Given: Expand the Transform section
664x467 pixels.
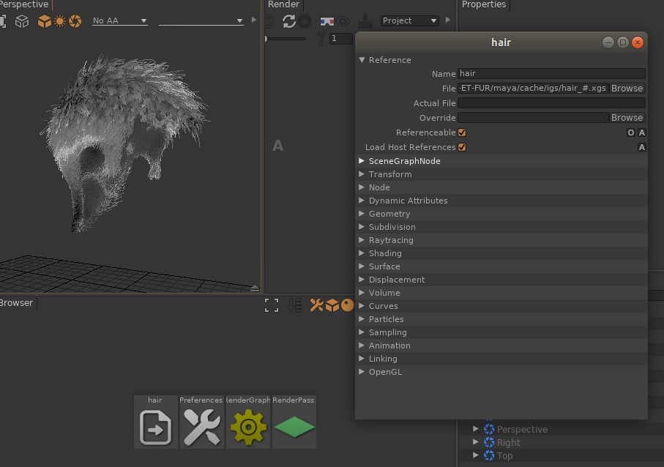Looking at the screenshot, I should pyautogui.click(x=390, y=174).
